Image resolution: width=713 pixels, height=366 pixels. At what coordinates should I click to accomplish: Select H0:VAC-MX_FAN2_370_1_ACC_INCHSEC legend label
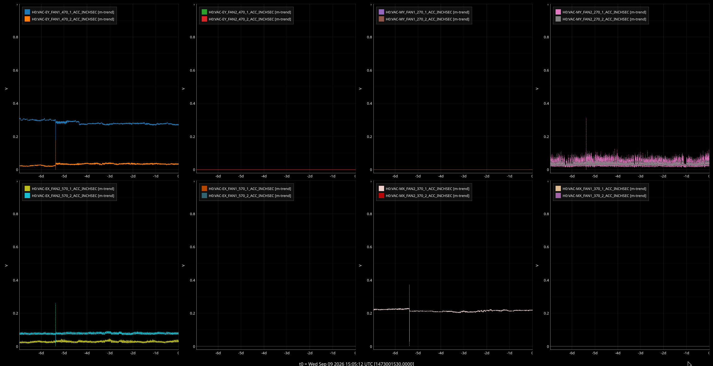point(427,189)
